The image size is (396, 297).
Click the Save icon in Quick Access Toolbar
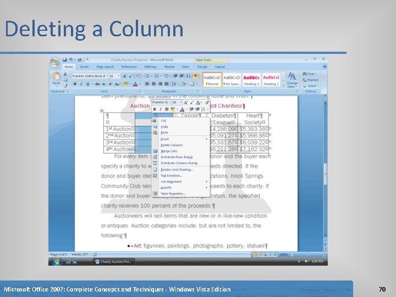(65, 59)
